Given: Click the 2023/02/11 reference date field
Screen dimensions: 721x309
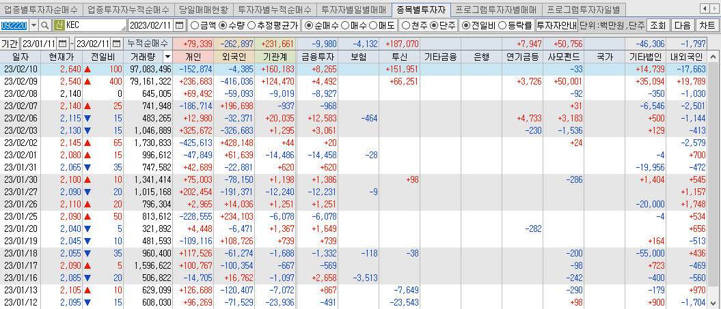Looking at the screenshot, I should point(152,25).
